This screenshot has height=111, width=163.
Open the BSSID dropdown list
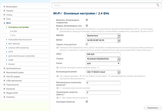119,40
